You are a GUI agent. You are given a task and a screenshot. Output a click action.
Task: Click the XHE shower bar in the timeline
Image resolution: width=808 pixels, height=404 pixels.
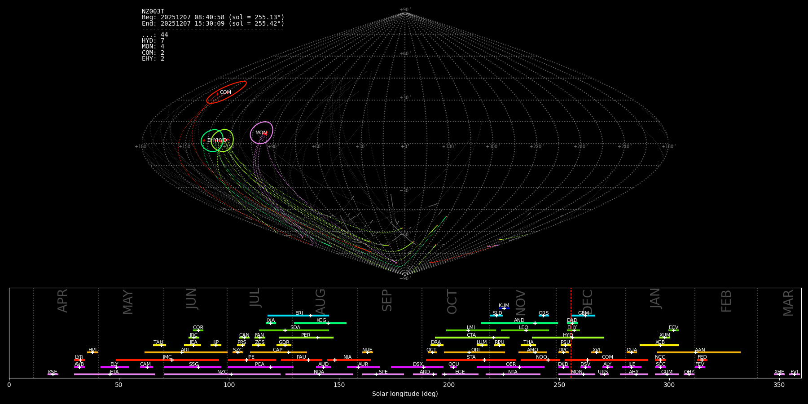pyautogui.click(x=779, y=374)
